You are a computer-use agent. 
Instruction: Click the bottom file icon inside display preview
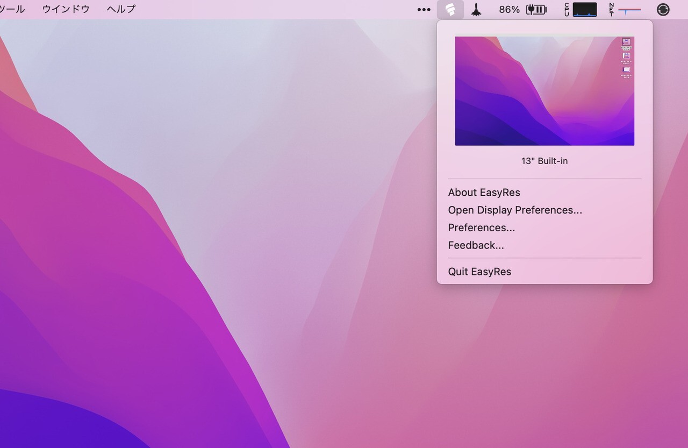click(x=626, y=70)
